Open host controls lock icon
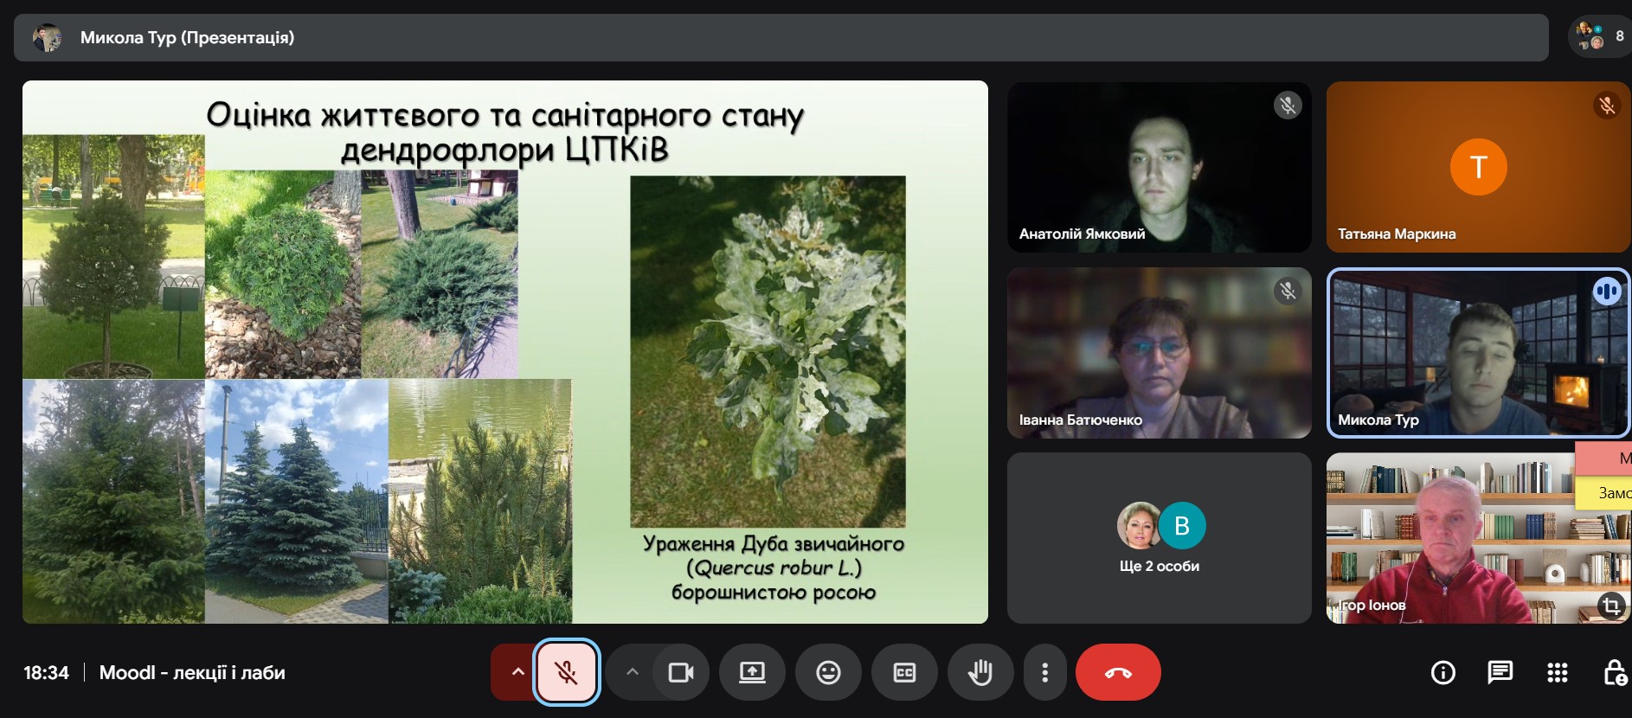The width and height of the screenshot is (1632, 718). pos(1614,672)
